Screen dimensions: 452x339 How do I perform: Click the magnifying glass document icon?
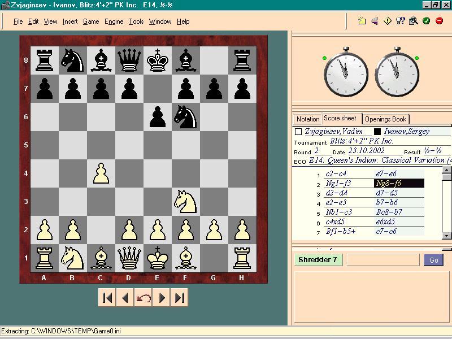[413, 21]
